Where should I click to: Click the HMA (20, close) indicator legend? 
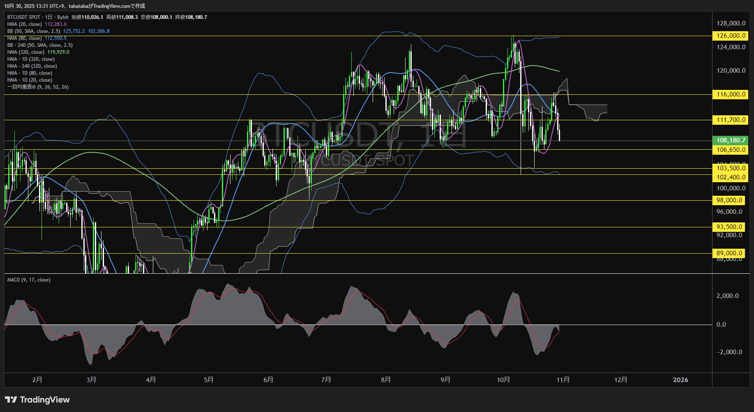coord(25,24)
